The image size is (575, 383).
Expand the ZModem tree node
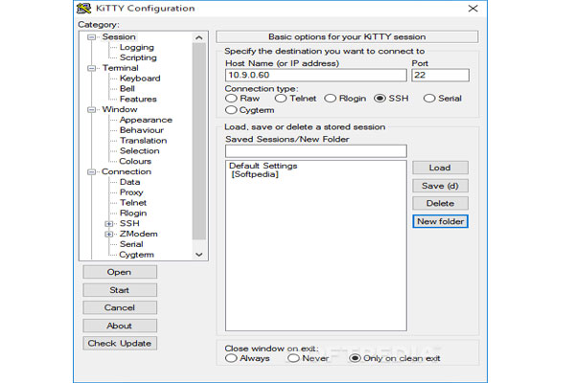109,234
